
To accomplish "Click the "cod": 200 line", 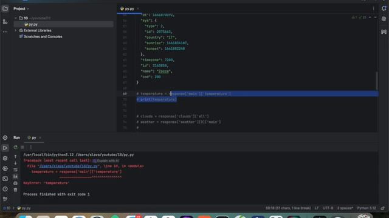I will tap(151, 77).
